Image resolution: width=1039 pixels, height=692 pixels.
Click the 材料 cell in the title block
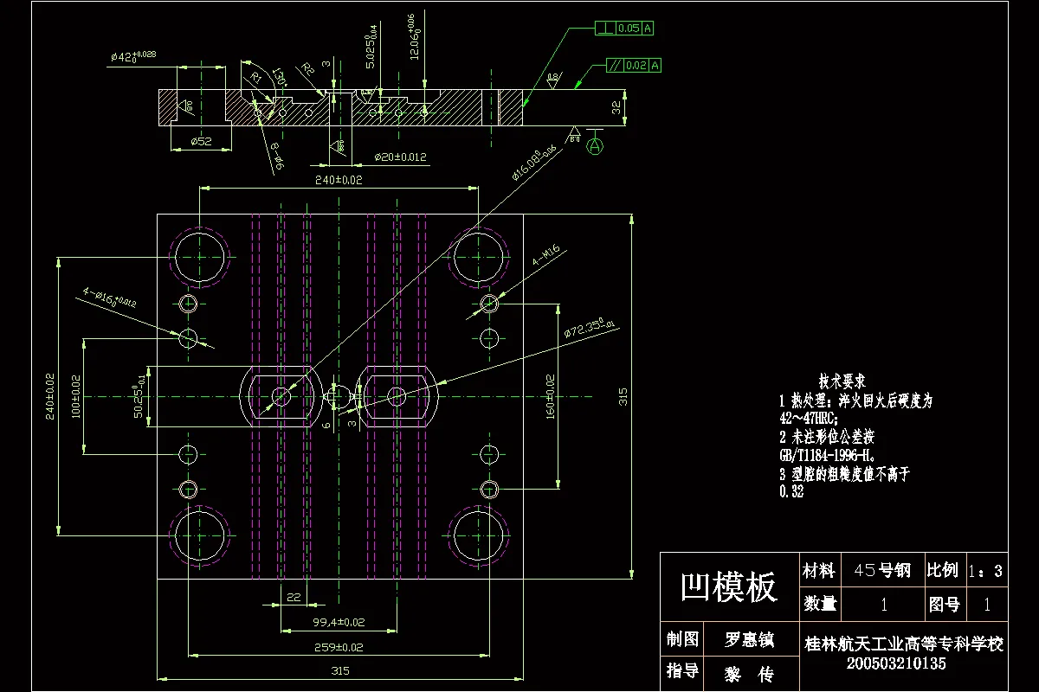coord(819,570)
